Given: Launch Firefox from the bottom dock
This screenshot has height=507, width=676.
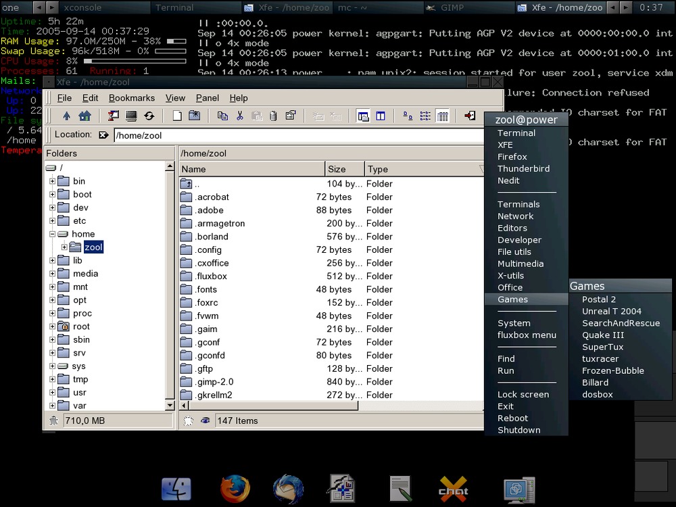Looking at the screenshot, I should 235,489.
